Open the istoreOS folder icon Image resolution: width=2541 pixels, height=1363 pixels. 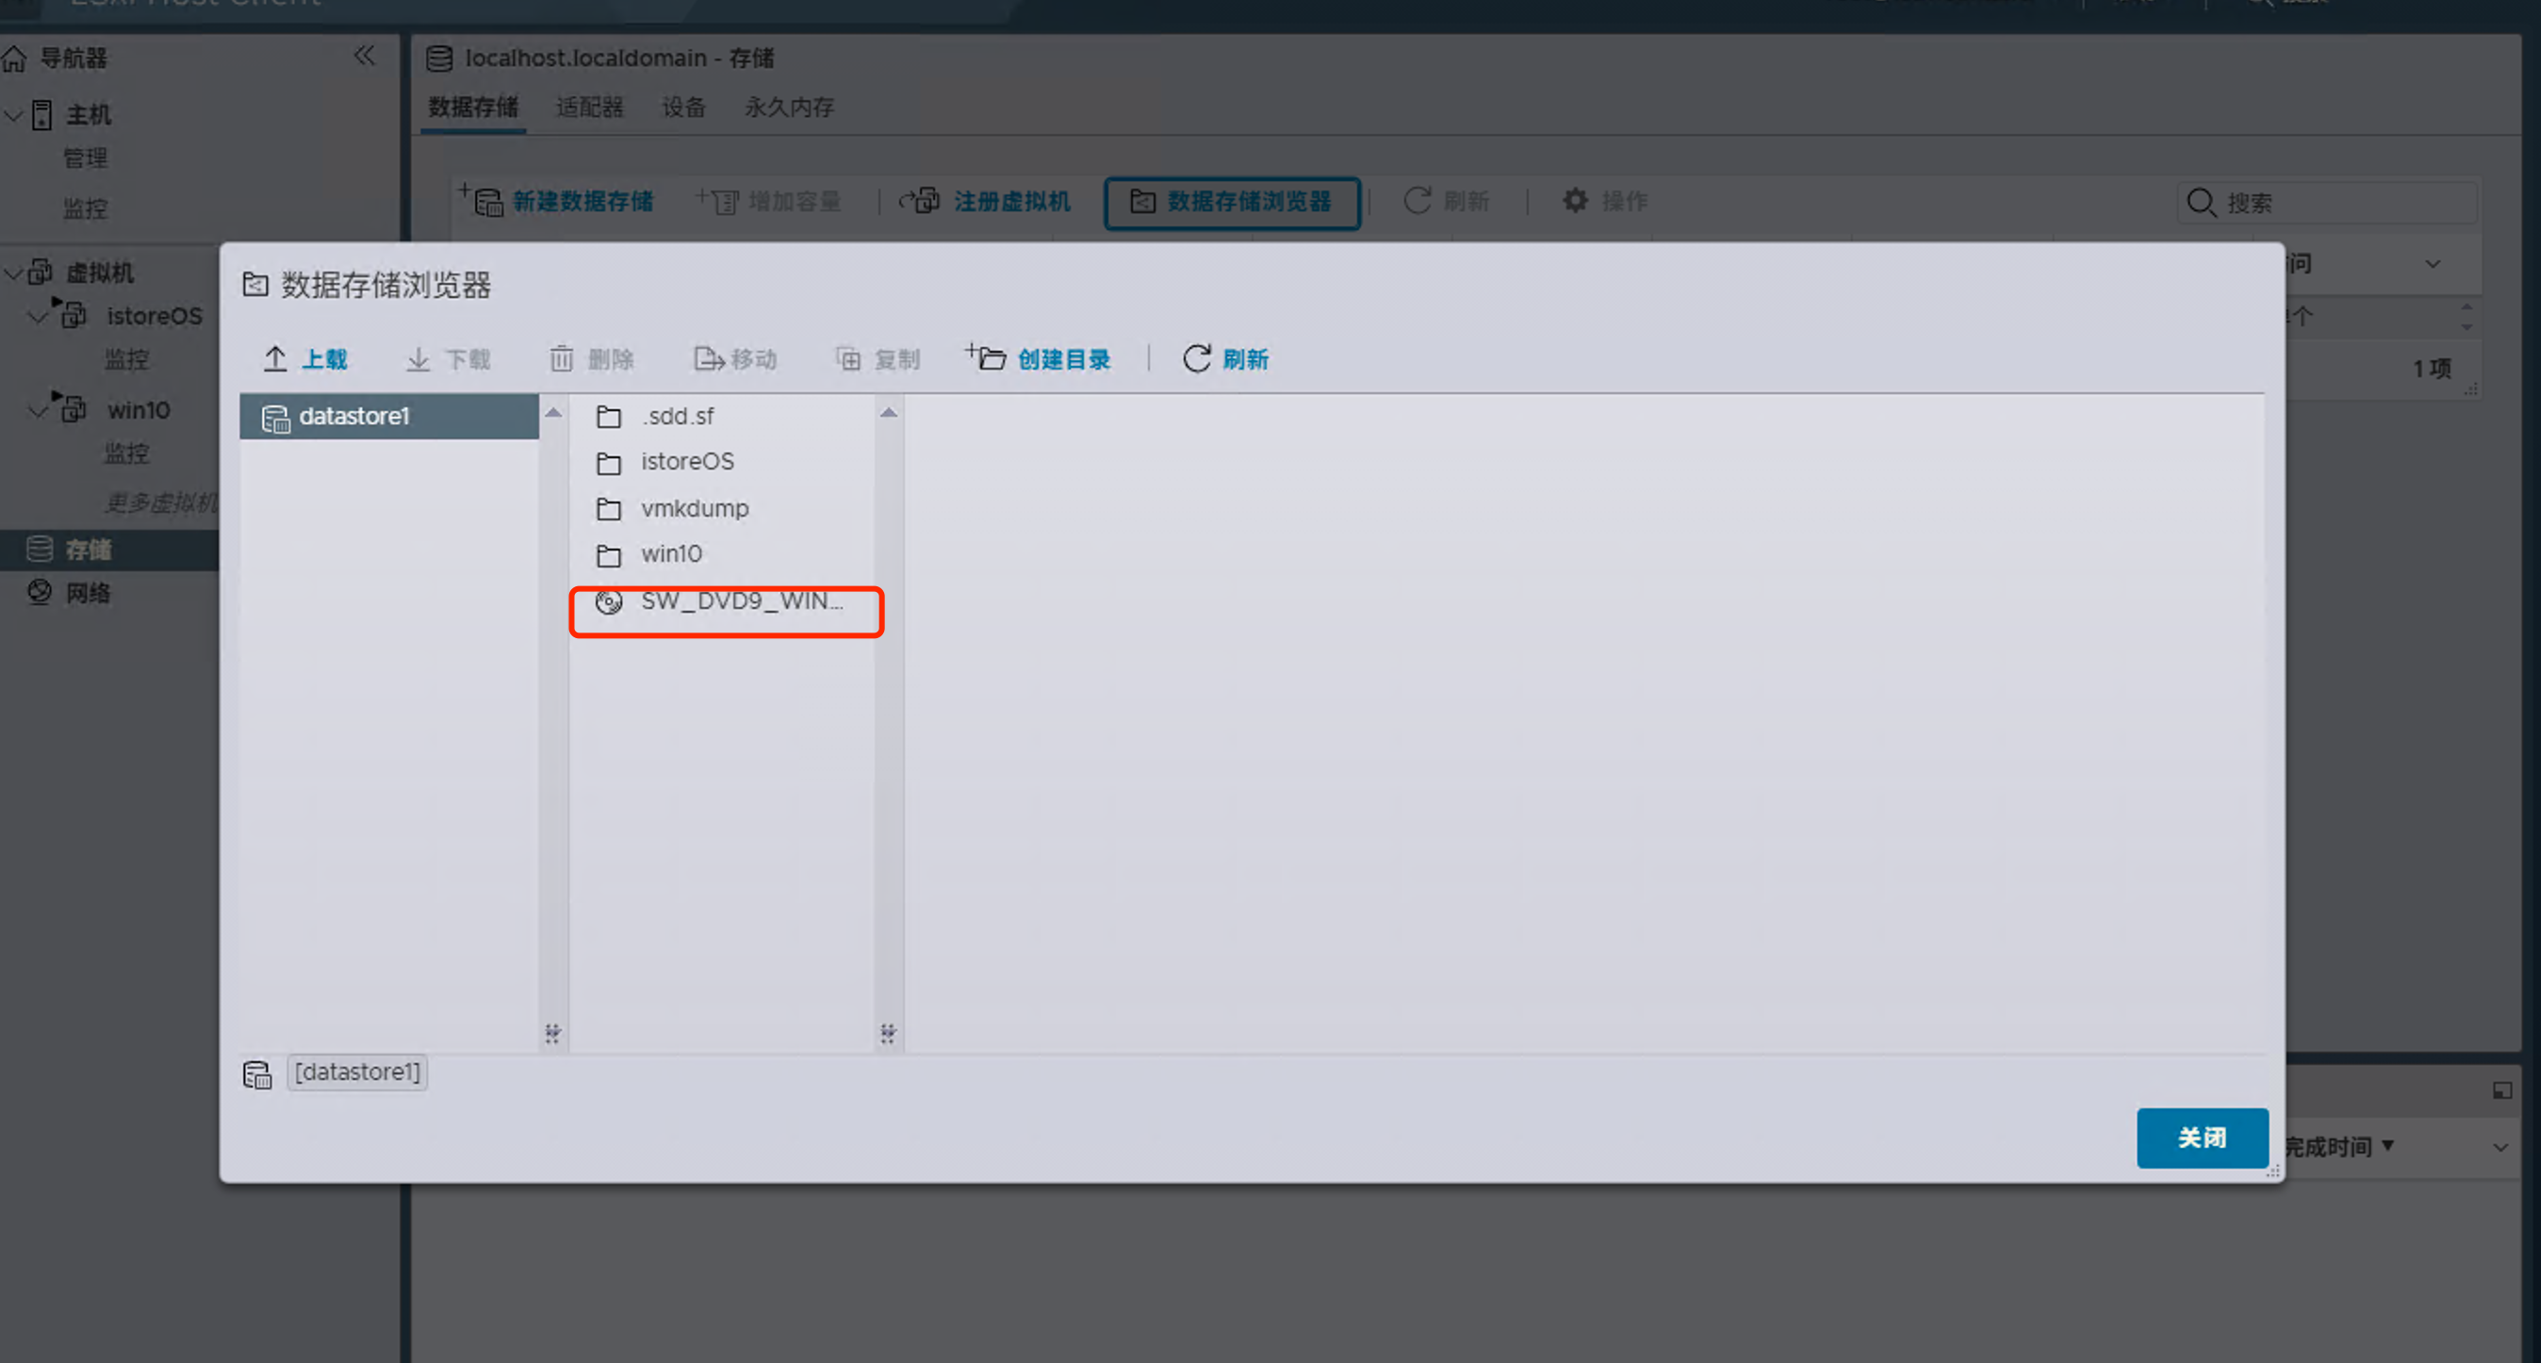609,463
